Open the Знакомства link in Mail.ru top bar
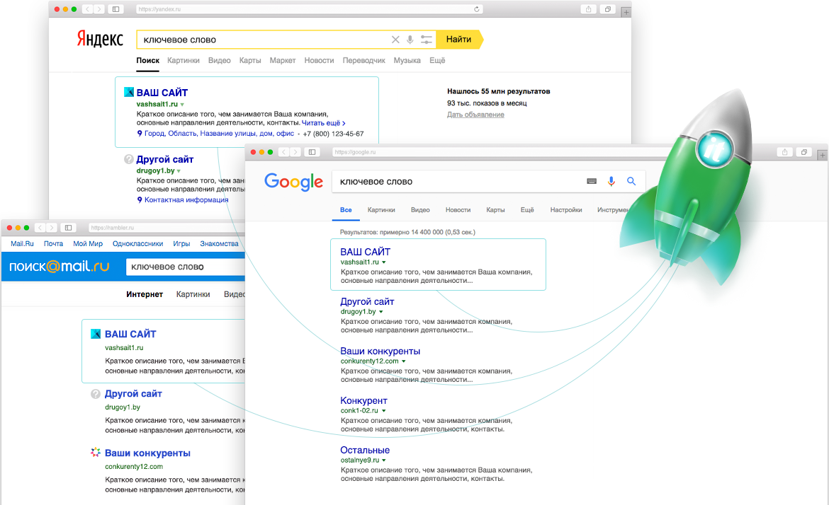The image size is (829, 505). point(219,244)
